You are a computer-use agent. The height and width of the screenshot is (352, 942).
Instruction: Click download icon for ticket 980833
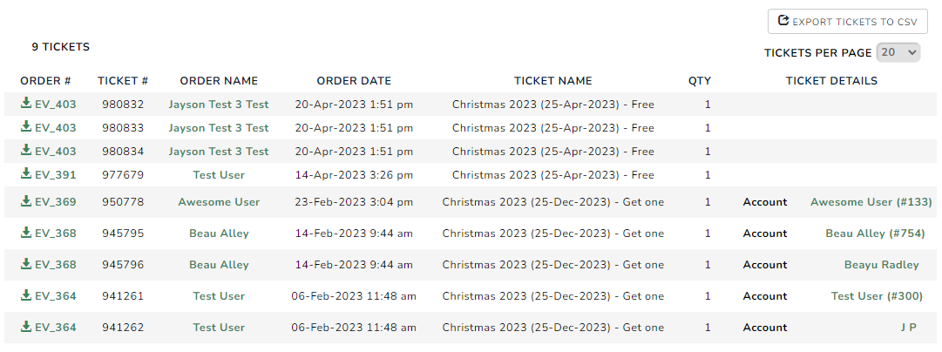coord(26,126)
